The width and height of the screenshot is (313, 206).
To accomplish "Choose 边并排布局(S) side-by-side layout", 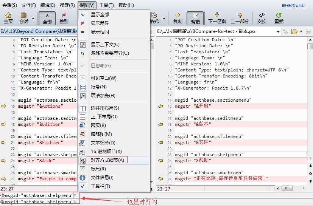I will point(114,108).
